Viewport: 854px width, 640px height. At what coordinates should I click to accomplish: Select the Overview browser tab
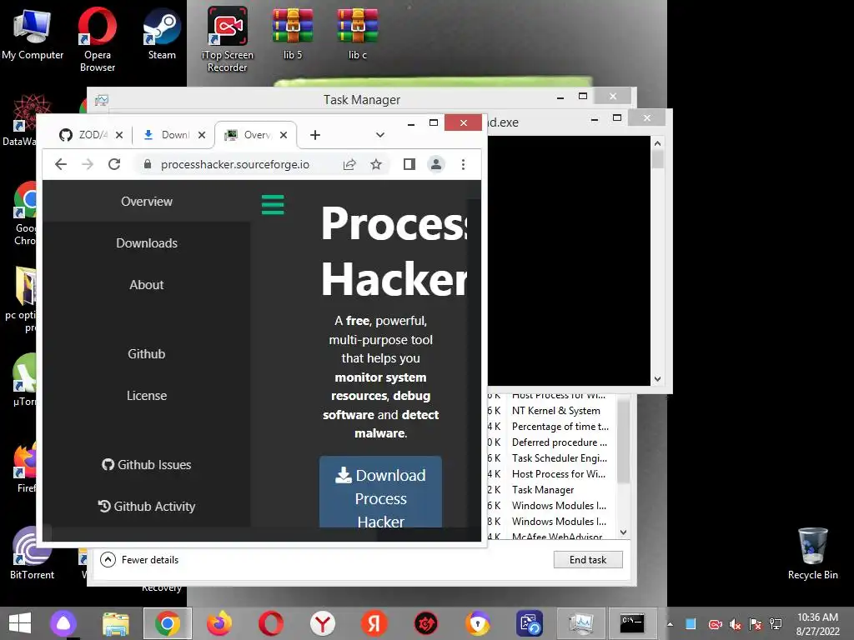(x=255, y=135)
